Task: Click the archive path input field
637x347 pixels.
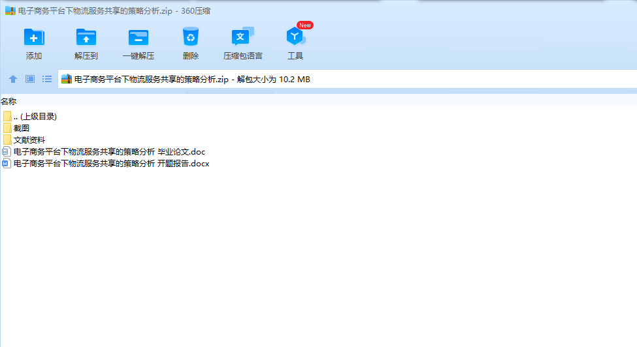Action: 348,79
